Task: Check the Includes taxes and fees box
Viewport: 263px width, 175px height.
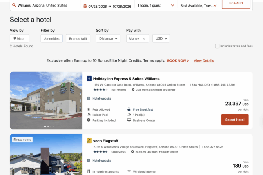Action: 217,46
